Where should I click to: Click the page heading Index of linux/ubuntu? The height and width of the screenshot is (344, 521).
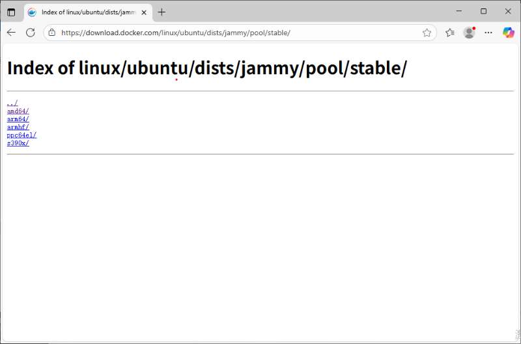[206, 68]
